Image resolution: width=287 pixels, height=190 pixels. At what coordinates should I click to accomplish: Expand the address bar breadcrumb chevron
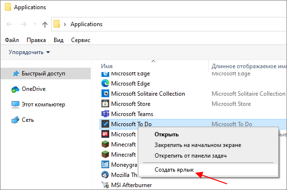[x=65, y=24]
